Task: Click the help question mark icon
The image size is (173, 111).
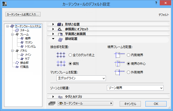Action: click(x=156, y=3)
